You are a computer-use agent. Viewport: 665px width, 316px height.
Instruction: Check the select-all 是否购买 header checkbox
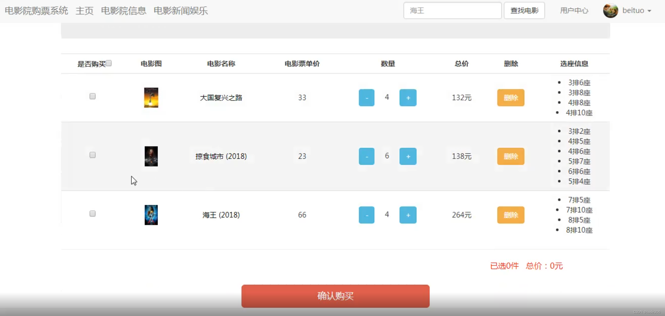(x=109, y=63)
